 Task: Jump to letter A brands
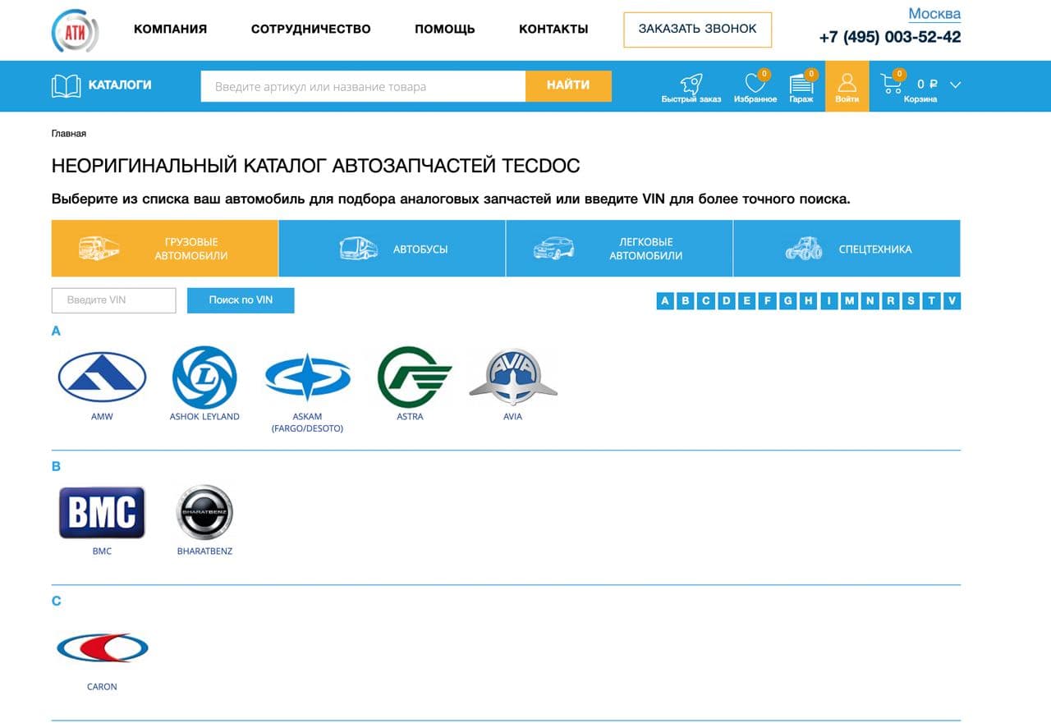tap(665, 301)
